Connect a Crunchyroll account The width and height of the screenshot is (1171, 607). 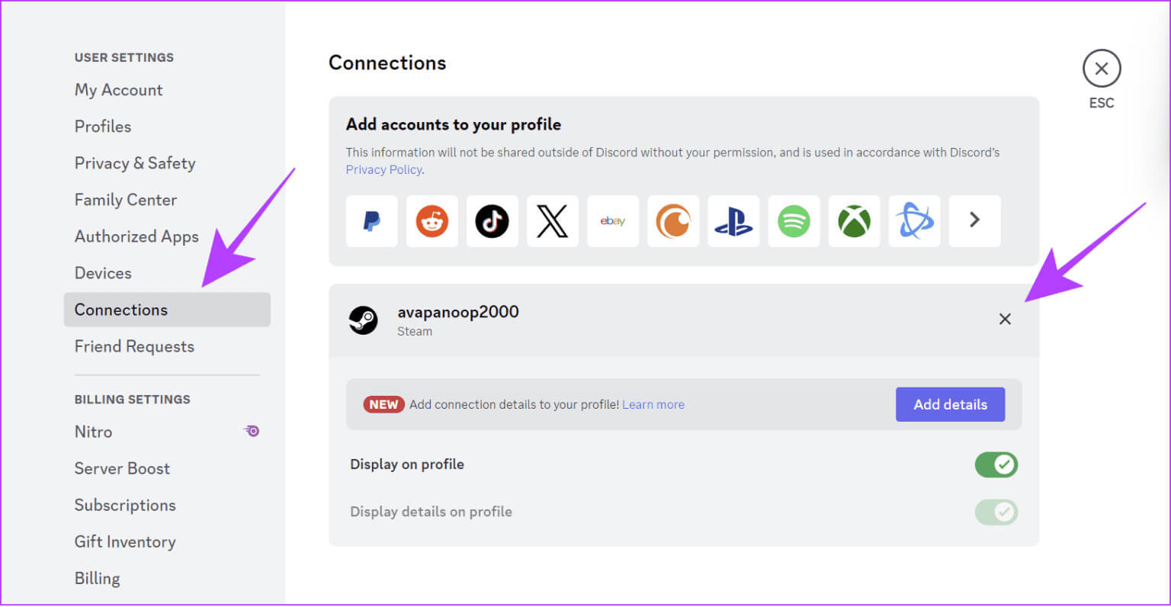click(x=673, y=221)
